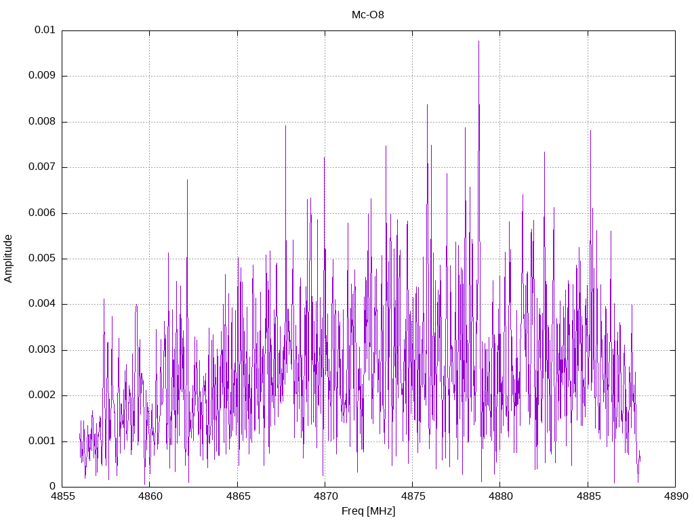Image resolution: width=694 pixels, height=520 pixels.
Task: Click the Amplitude y-axis label
Action: pos(8,259)
